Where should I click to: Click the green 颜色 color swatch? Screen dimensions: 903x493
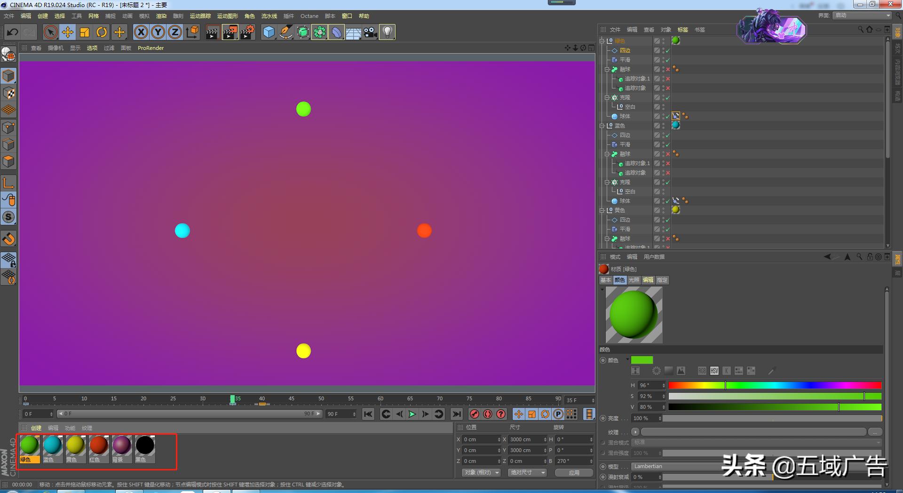tap(642, 360)
